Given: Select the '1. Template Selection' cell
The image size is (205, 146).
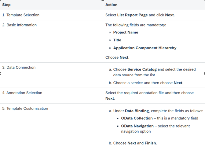Looking at the screenshot, I should [51, 15].
